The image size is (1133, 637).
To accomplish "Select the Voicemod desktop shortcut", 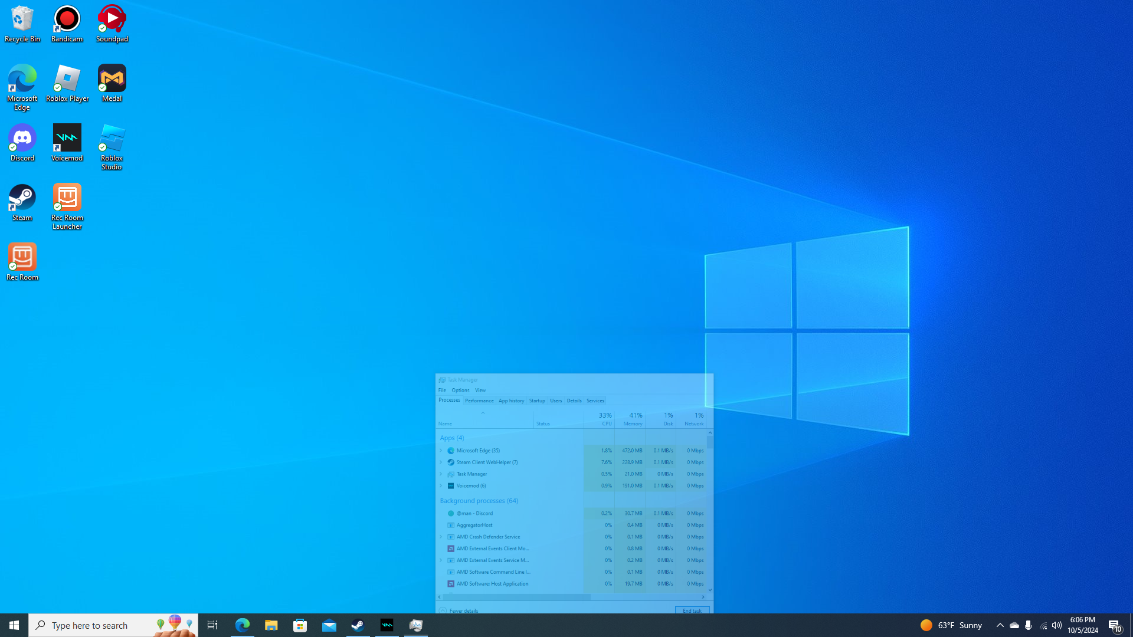I will [x=67, y=143].
